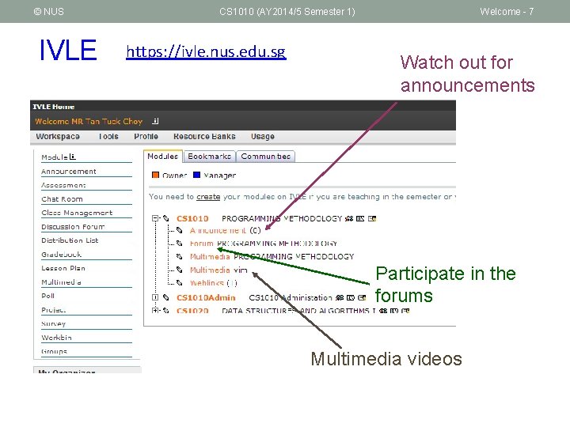Click the pencil icon beside Announcement (0)
Viewport: 570px width, 427px height.
(x=179, y=230)
